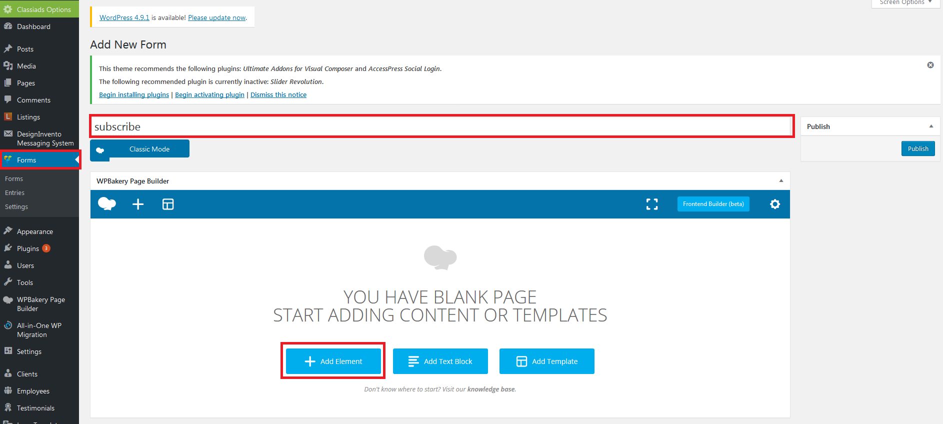
Task: Click the Testimonials icon in sidebar
Action: pyautogui.click(x=8, y=407)
